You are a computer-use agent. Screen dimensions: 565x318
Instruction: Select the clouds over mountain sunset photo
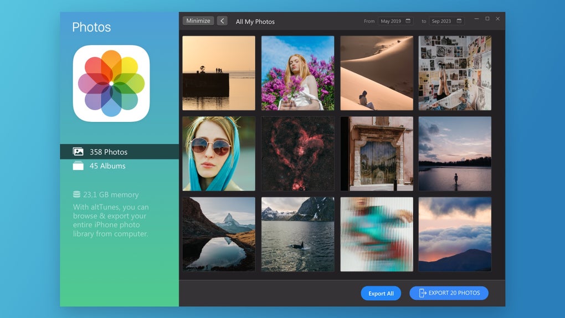point(455,234)
